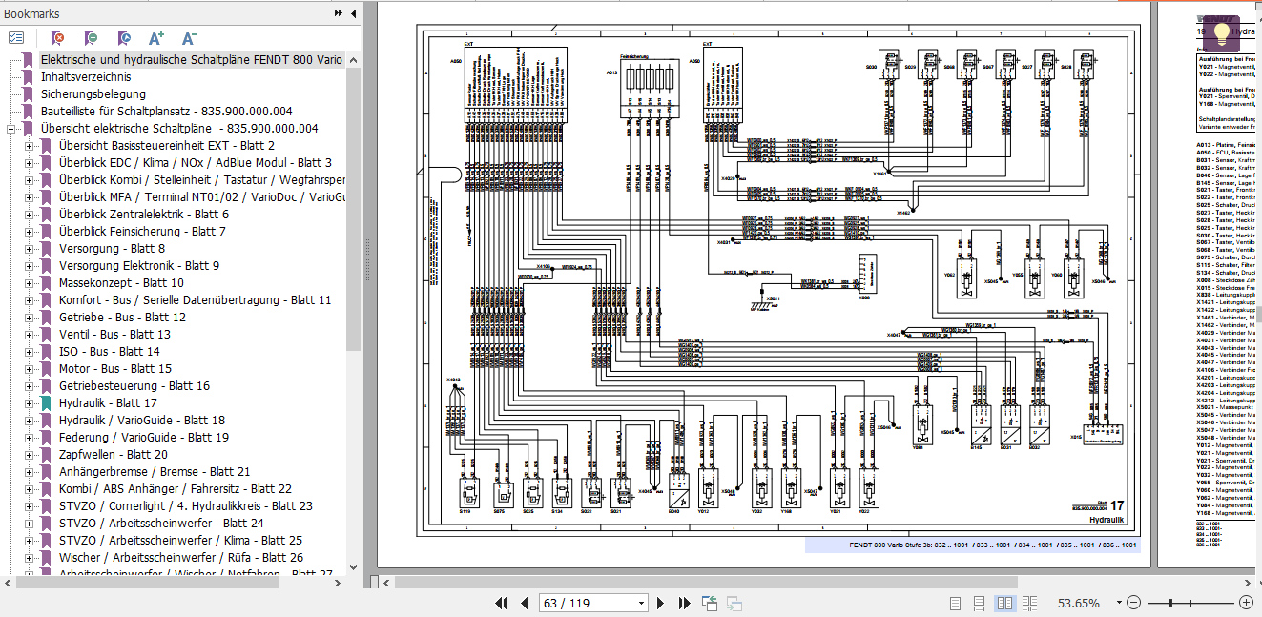Expand Überblick EDC / Klima bookmark node
The width and height of the screenshot is (1262, 617).
click(29, 163)
